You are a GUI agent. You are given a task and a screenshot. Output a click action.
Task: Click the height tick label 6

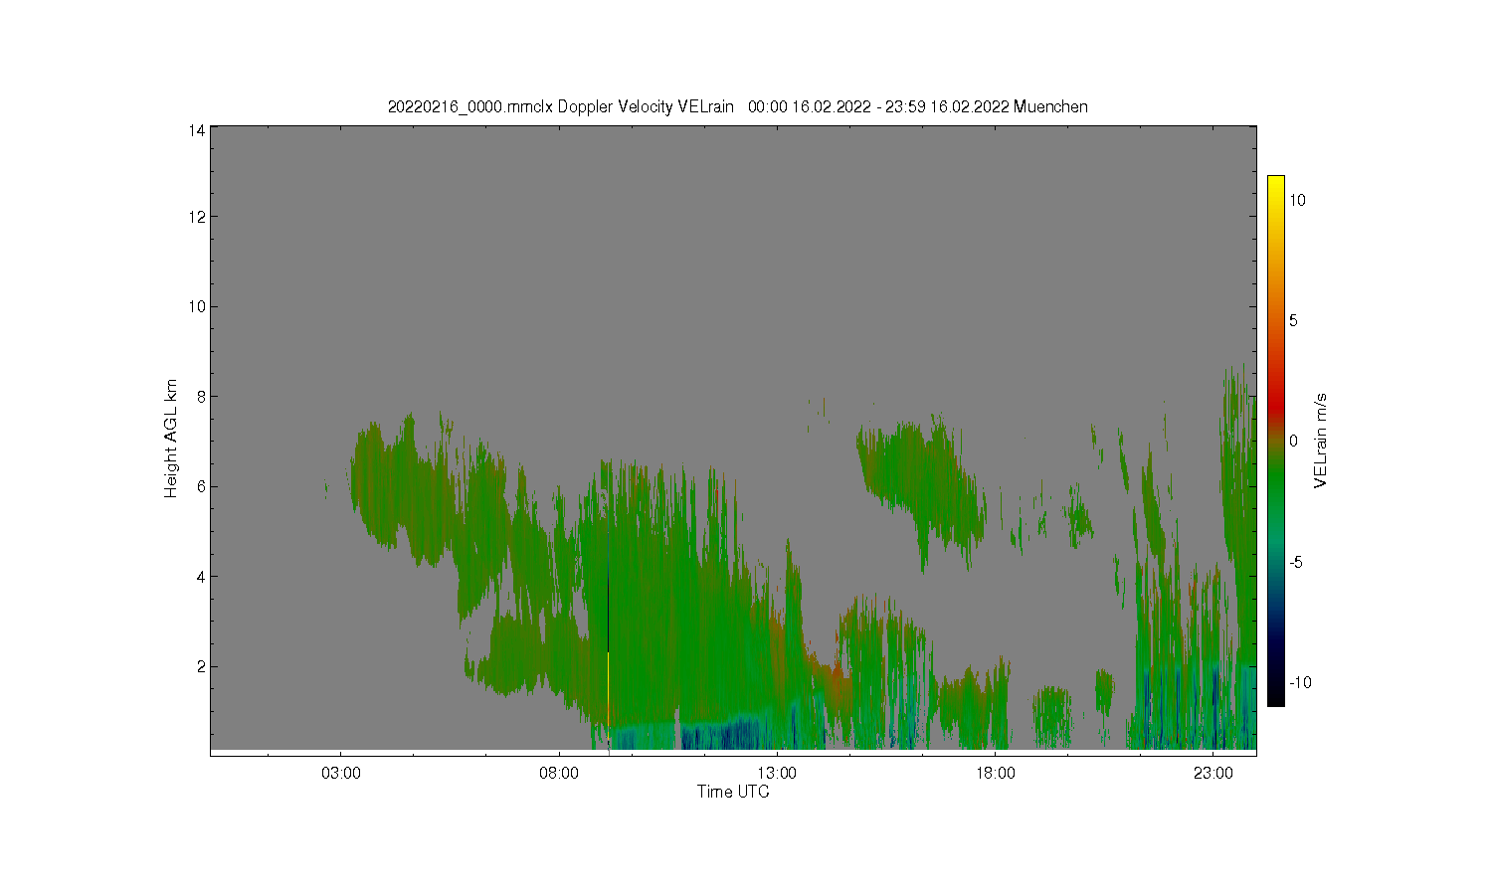click(x=201, y=486)
